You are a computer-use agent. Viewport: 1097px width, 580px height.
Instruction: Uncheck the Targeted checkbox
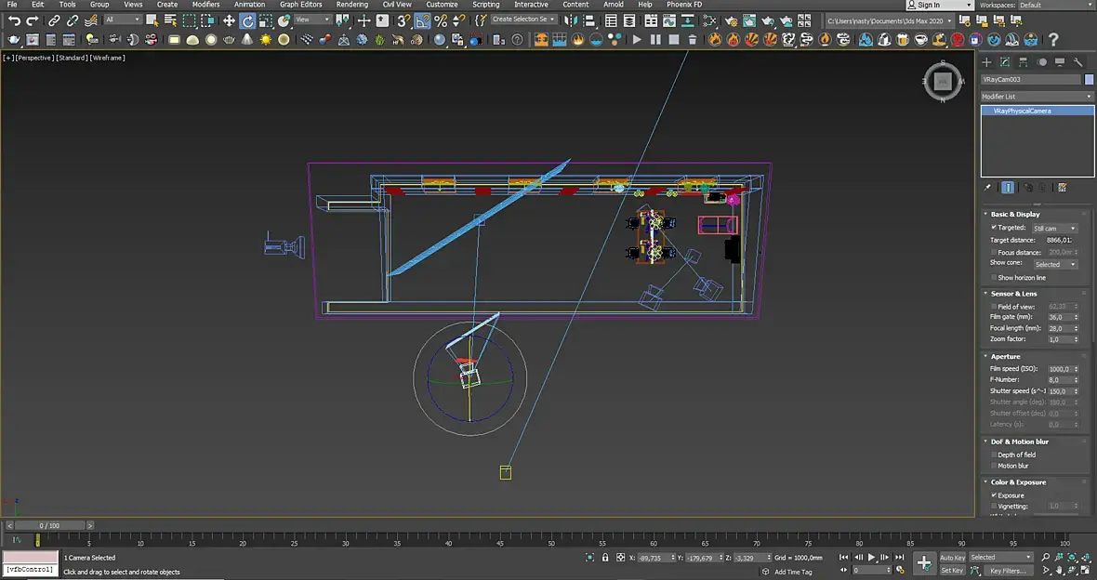pyautogui.click(x=994, y=228)
